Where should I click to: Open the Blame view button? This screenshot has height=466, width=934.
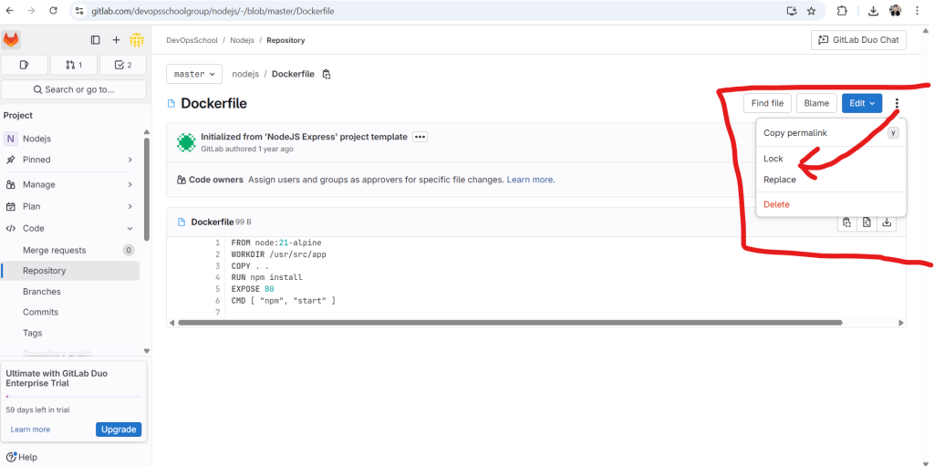[816, 103]
